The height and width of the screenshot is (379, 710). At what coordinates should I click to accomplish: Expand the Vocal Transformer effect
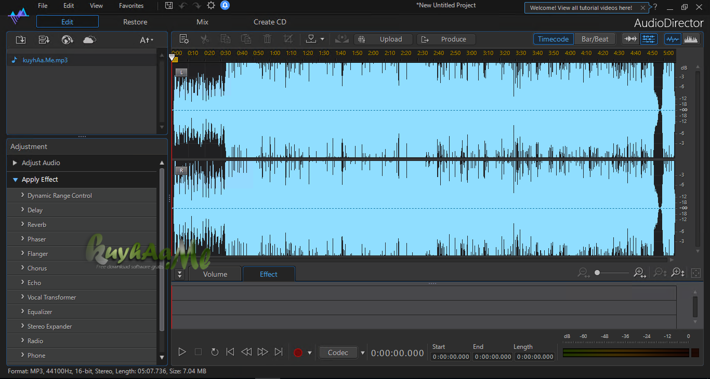point(82,297)
